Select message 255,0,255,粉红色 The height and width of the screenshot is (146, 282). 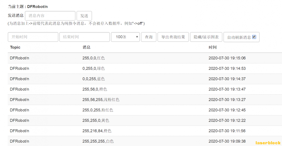[98, 110]
